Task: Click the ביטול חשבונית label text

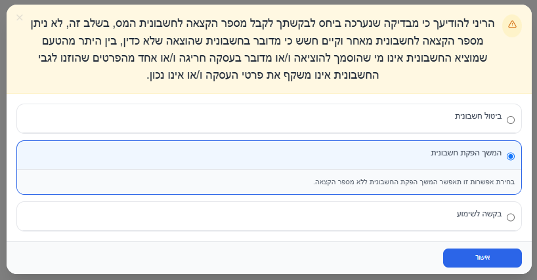Action: [478, 116]
